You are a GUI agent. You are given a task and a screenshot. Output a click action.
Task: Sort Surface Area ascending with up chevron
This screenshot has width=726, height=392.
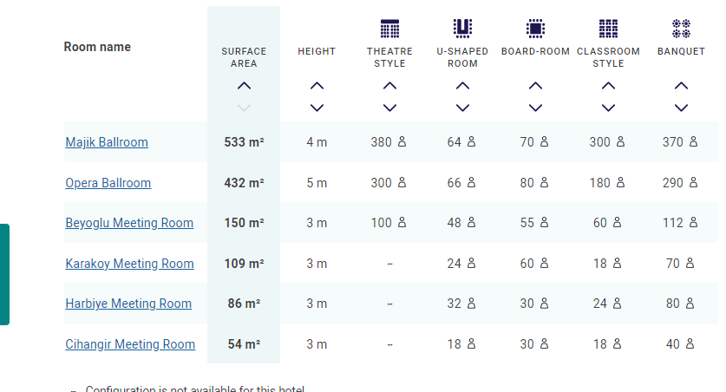(x=244, y=86)
